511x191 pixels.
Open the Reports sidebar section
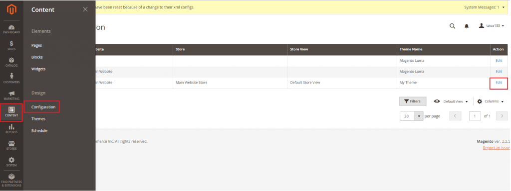pyautogui.click(x=11, y=129)
